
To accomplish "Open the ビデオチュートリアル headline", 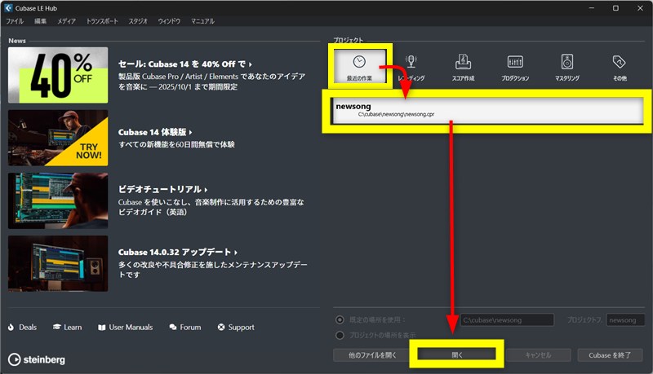I will [162, 189].
